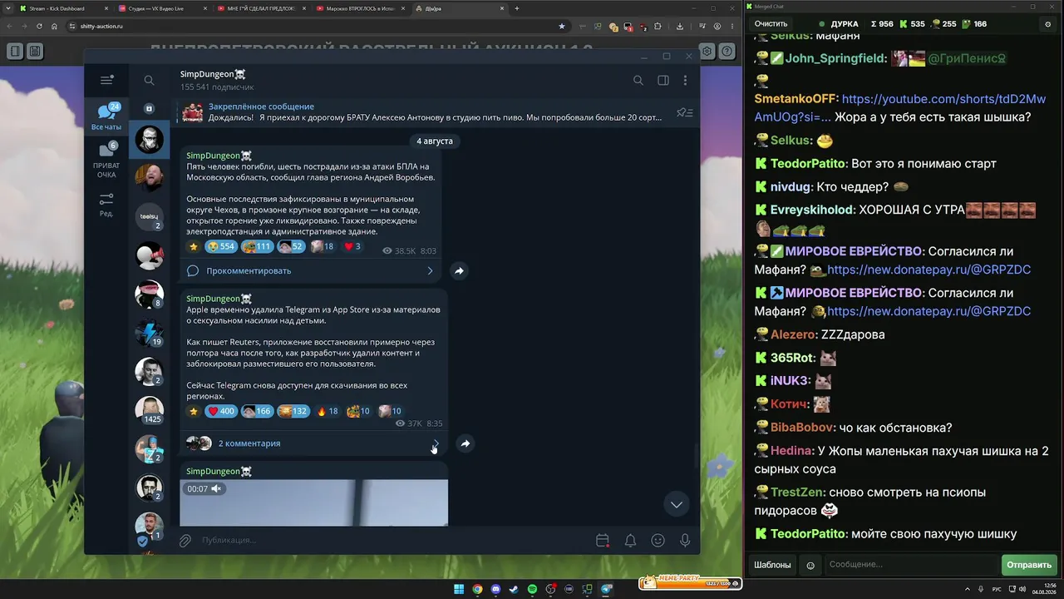Unmute the video in the SimpDungeon post
1064x599 pixels.
216,489
